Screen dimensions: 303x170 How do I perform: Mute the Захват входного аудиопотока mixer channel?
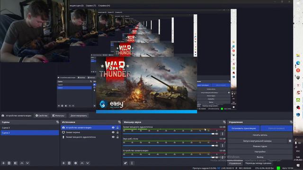(217, 134)
